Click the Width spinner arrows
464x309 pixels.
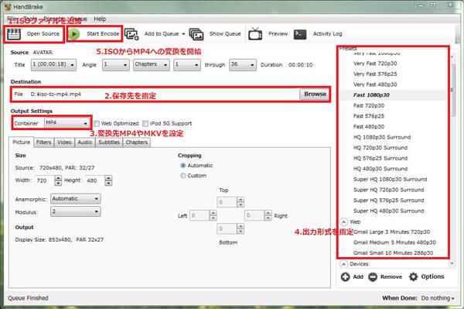[58, 180]
